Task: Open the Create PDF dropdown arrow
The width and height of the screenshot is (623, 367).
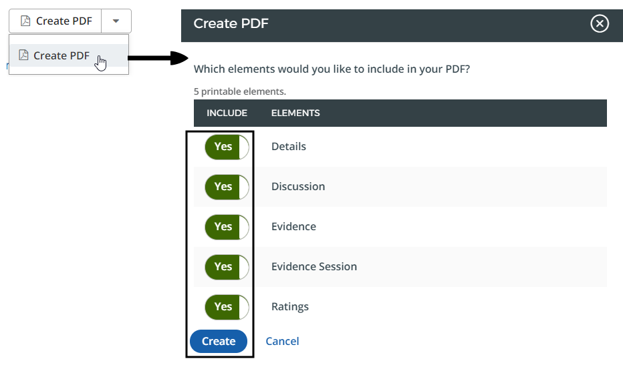Action: [x=116, y=21]
